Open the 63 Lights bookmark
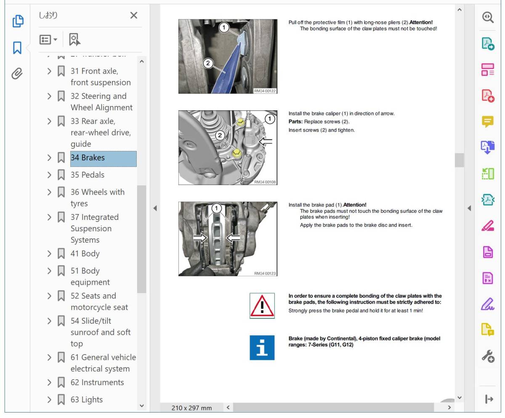 coord(87,399)
